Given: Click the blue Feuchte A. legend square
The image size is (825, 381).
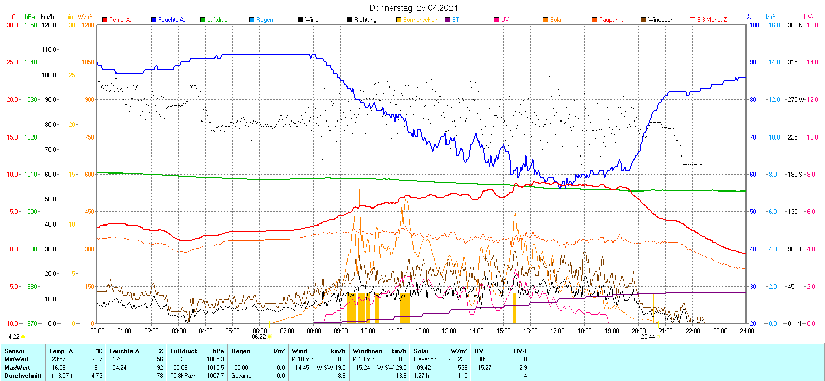Looking at the screenshot, I should pos(154,20).
